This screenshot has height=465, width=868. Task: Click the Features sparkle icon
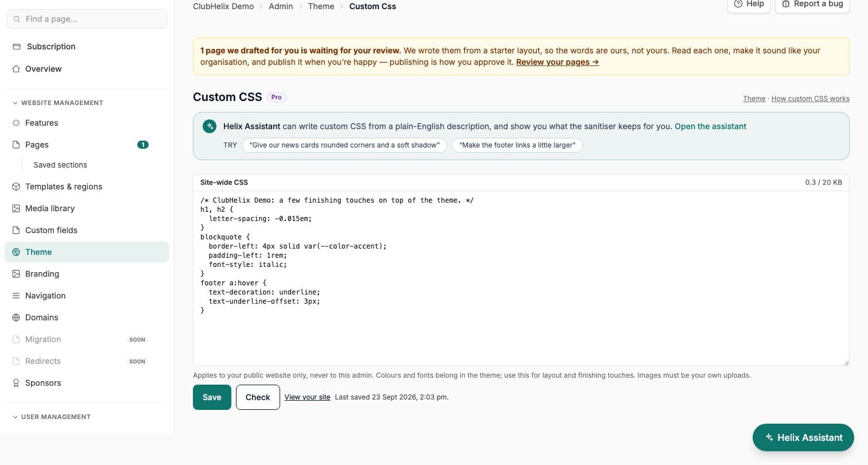click(x=16, y=123)
